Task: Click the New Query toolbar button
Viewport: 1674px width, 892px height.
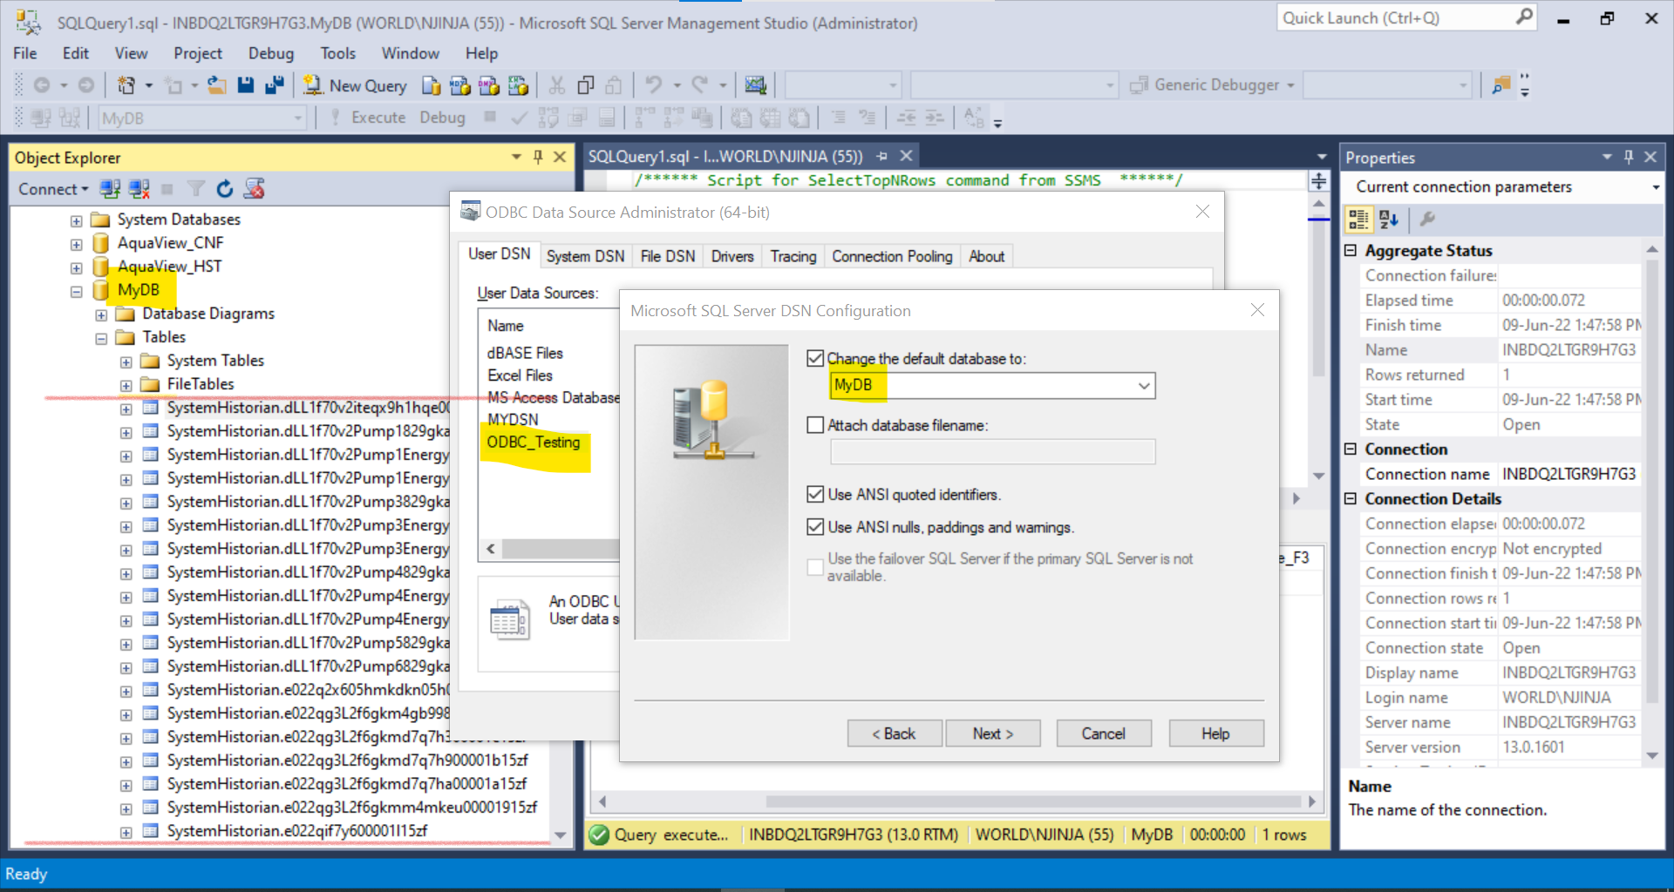Action: (x=356, y=85)
